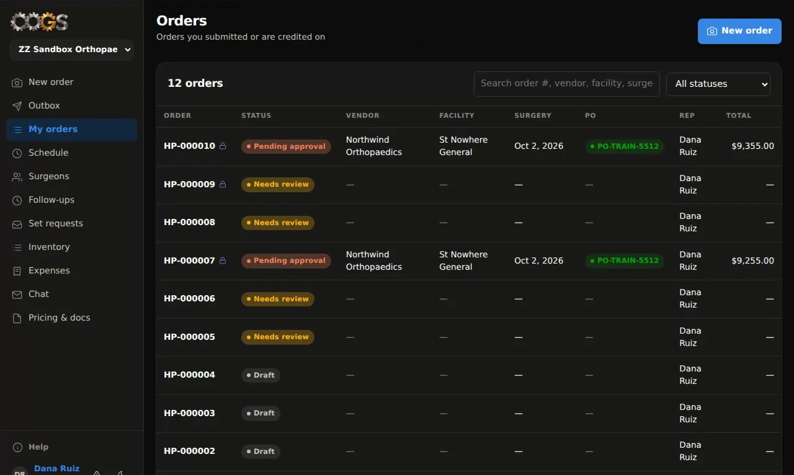Click the $9,255.00 total amount

(752, 260)
